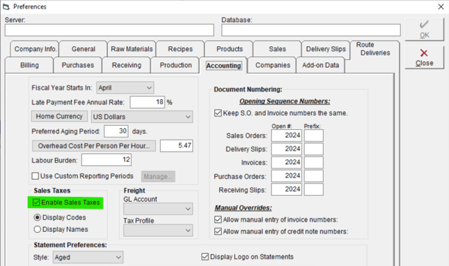Click Delivery Slips Open # field
Viewport: 449px width, 266px height.
(287, 149)
